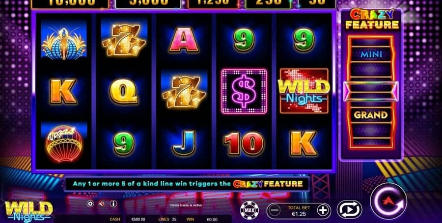Set the MAX bet chip
Image resolution: width=442 pixels, height=223 pixels.
(x=249, y=210)
